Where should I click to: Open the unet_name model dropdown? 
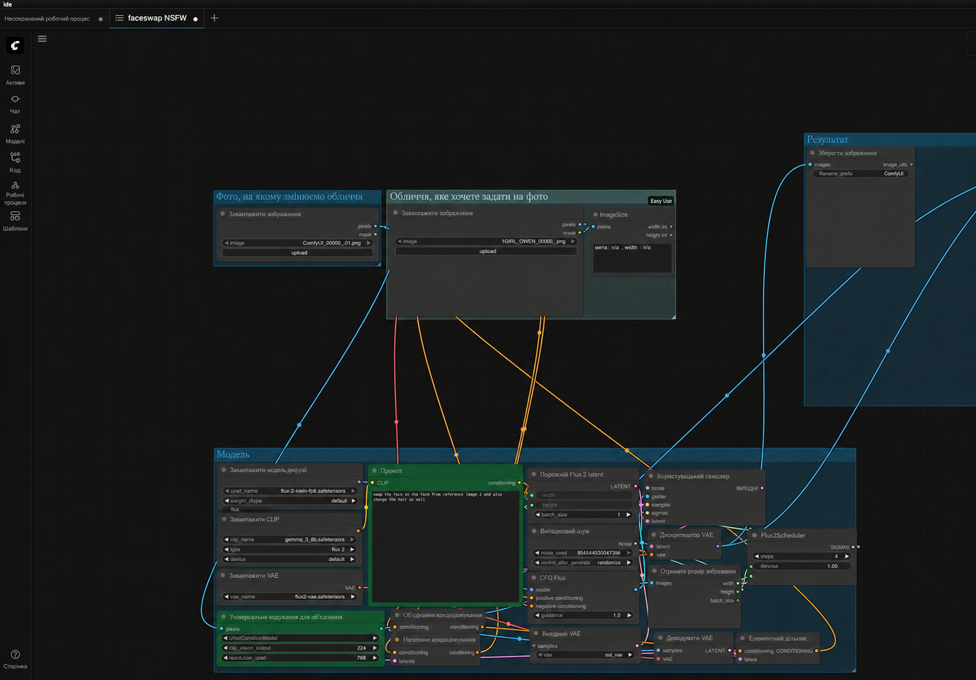click(290, 491)
